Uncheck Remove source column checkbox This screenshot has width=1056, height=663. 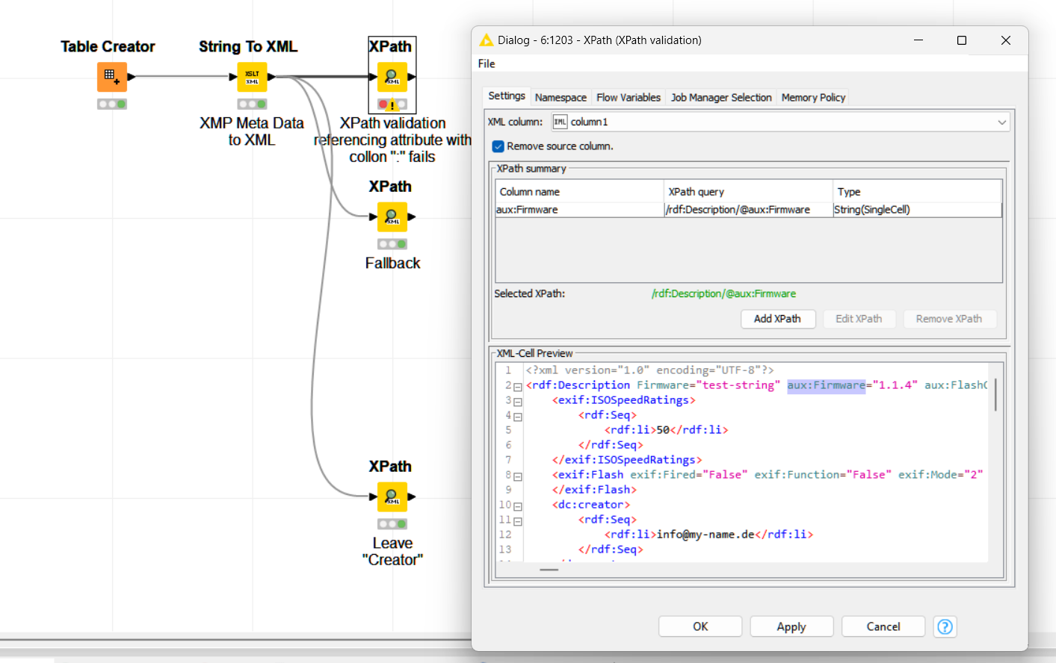point(498,146)
